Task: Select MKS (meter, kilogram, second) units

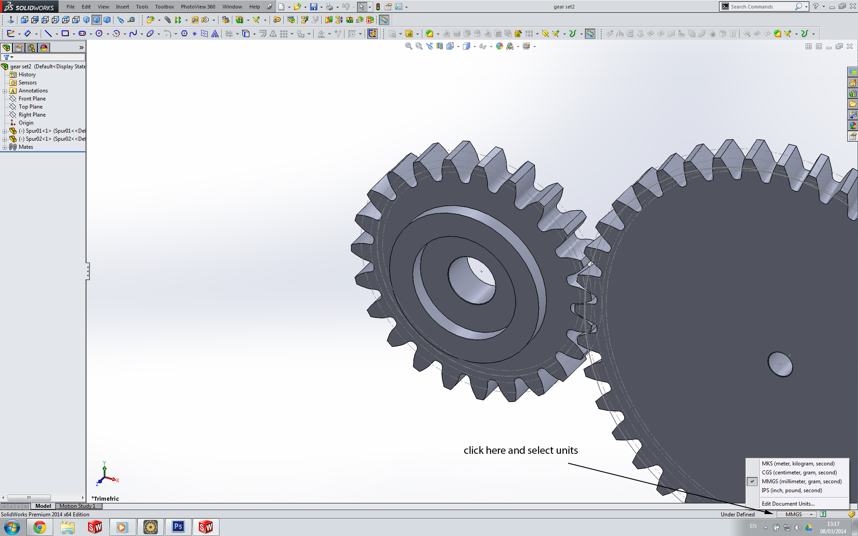Action: 798,464
